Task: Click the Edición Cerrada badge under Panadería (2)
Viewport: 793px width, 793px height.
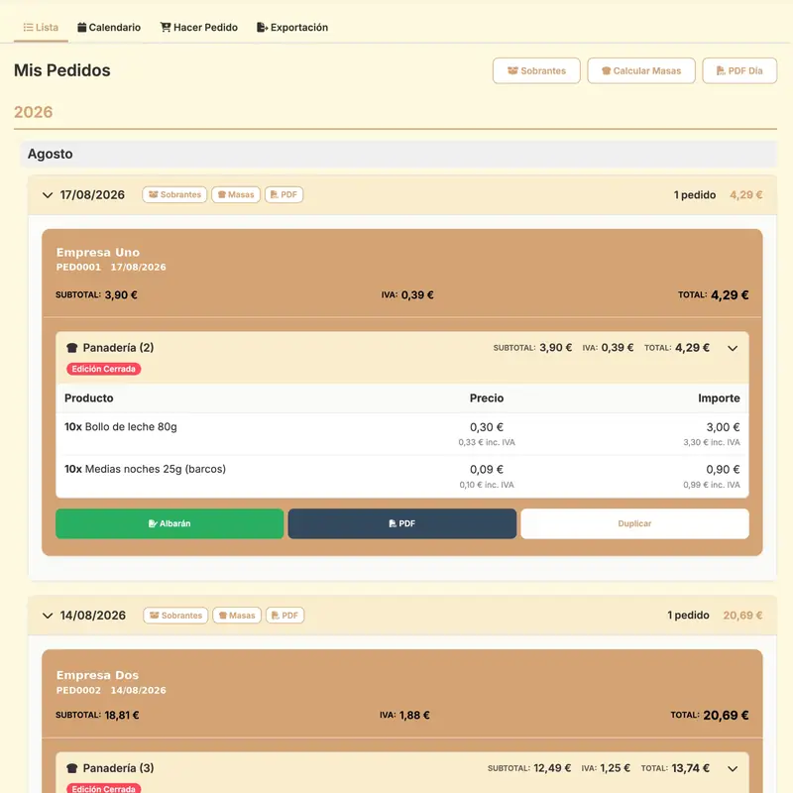Action: click(x=104, y=369)
